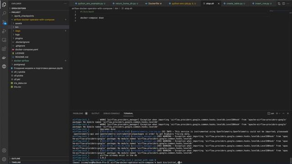
Task: Click the LICENSE file icon
Action: [13, 53]
